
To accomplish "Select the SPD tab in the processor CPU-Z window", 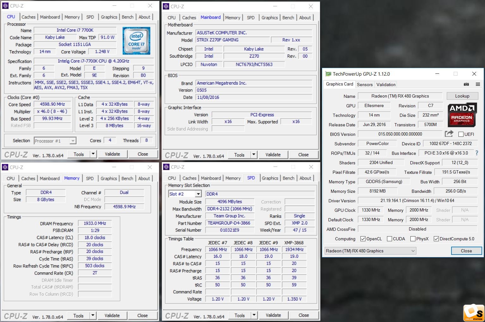I will (x=90, y=17).
